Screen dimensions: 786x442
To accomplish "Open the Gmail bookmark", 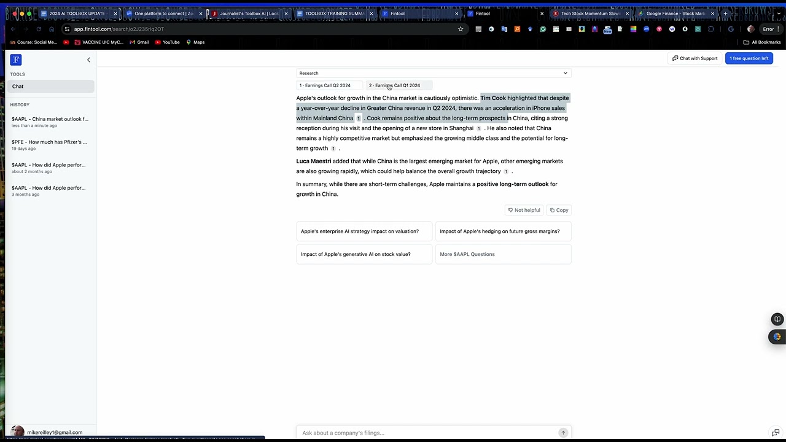I will coord(139,42).
